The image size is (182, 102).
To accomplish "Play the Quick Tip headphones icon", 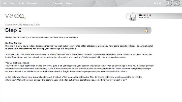I will [133, 17].
